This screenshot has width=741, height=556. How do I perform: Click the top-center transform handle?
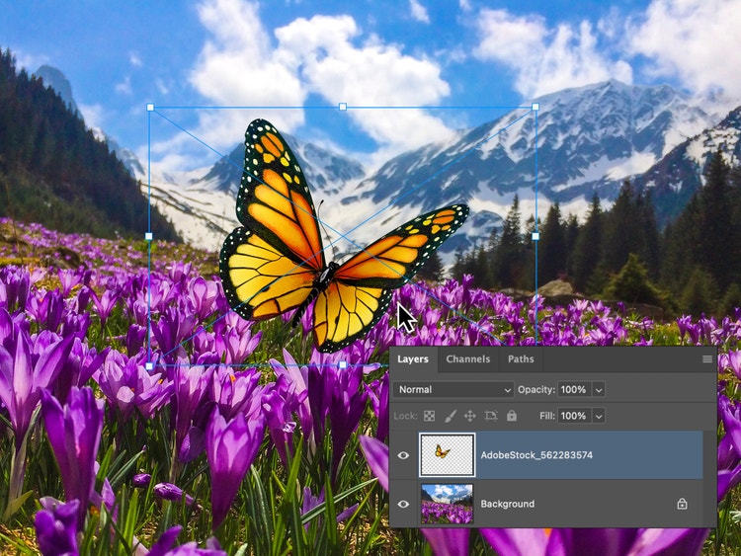(x=343, y=108)
